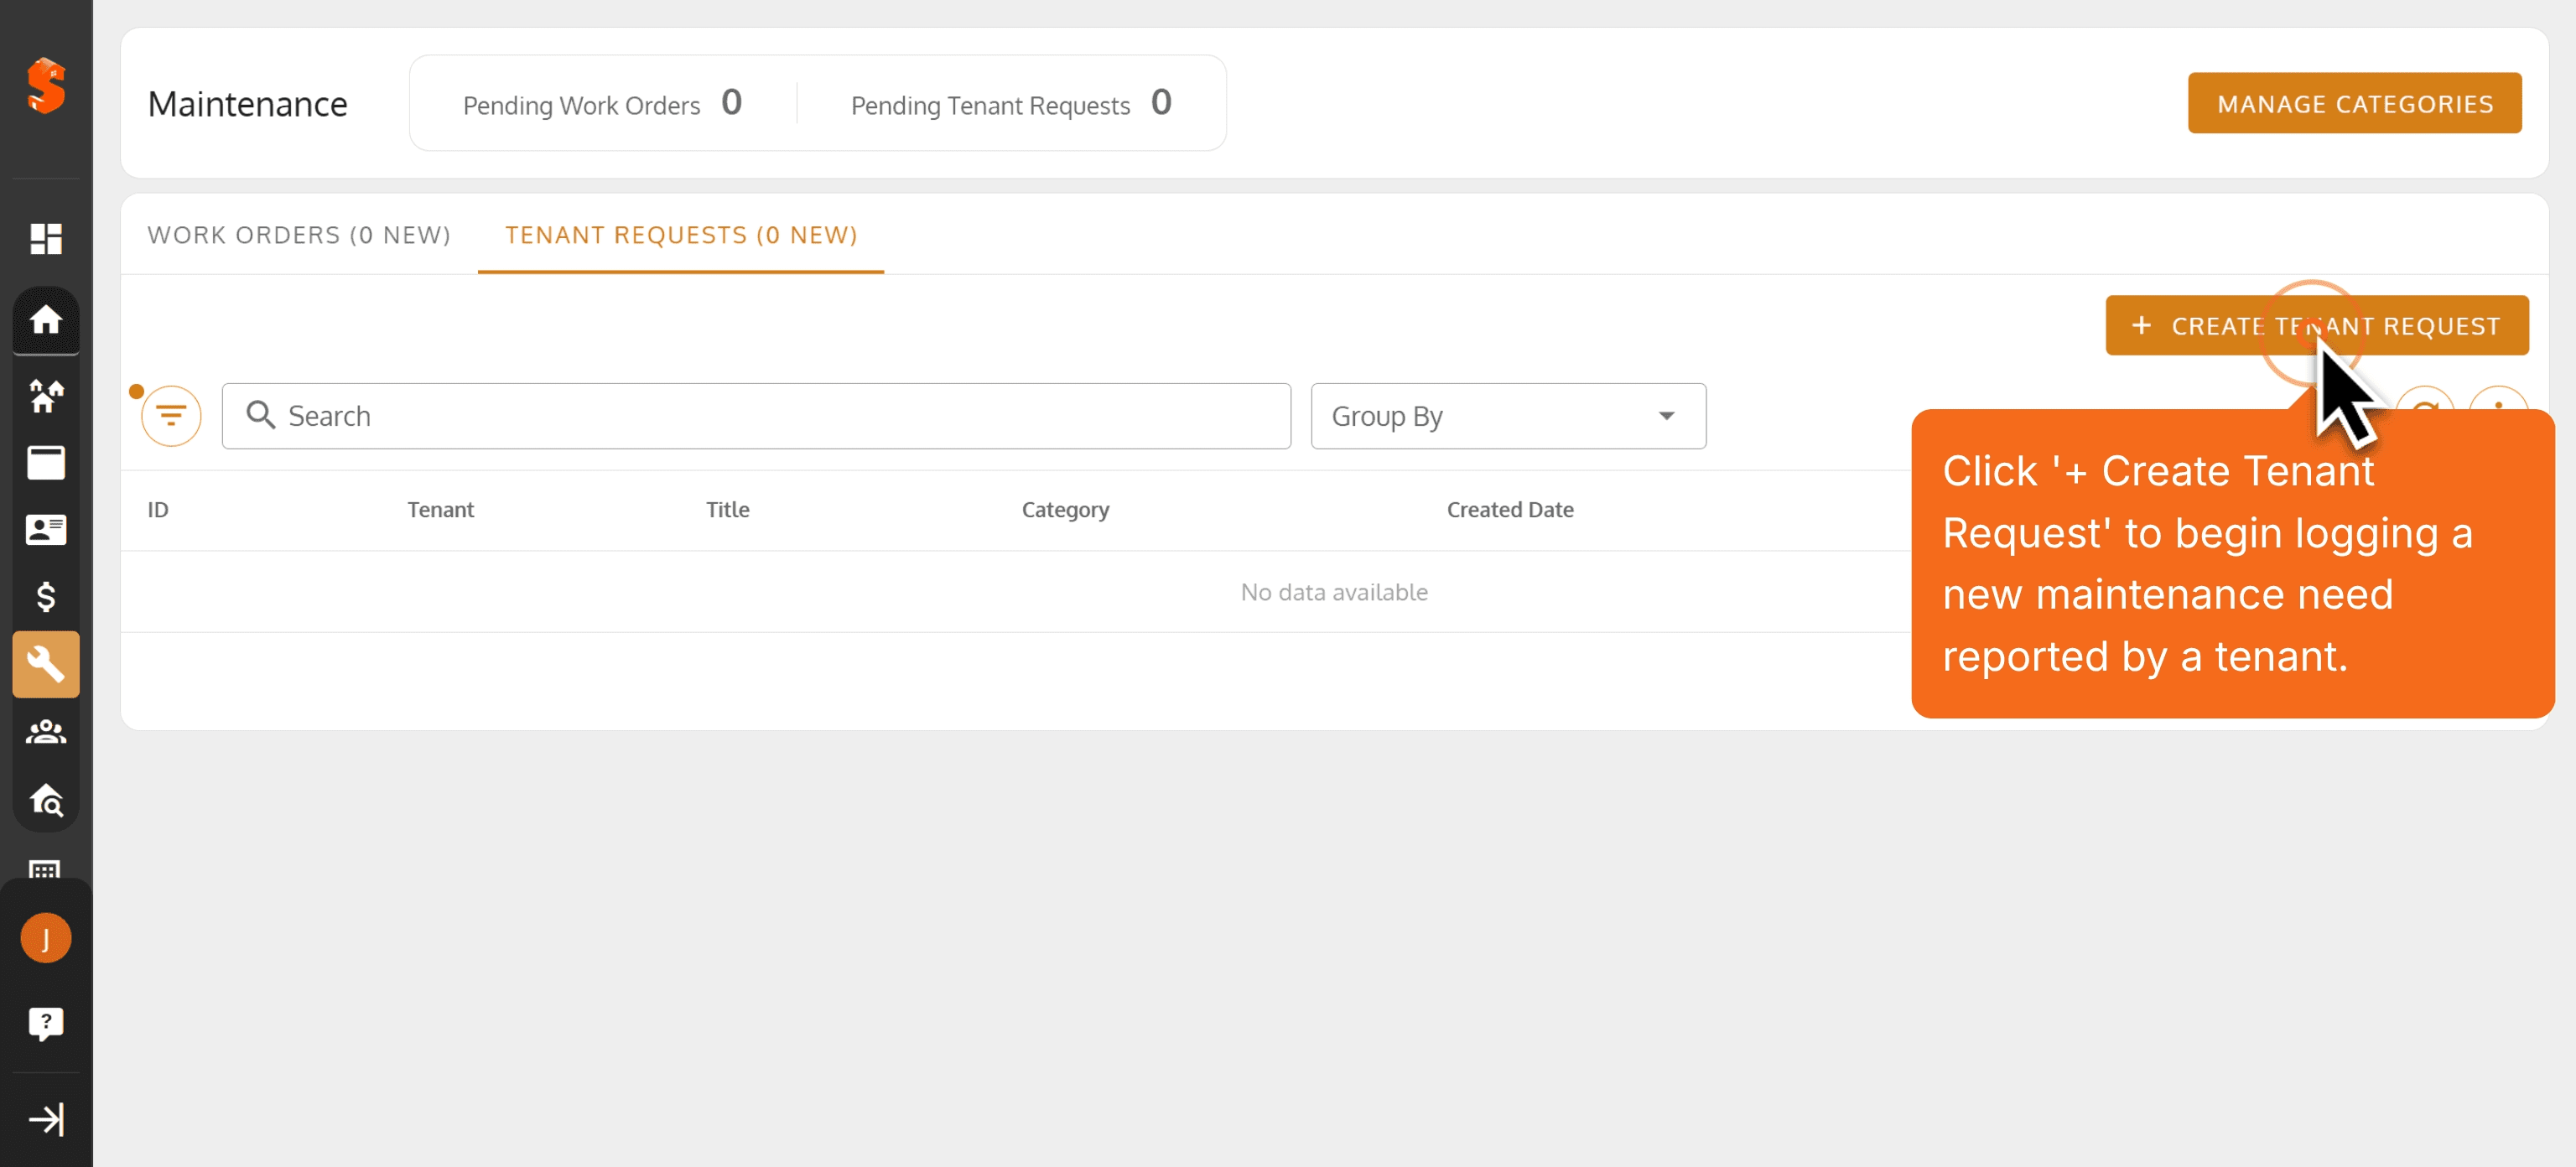Sort by Tenant column header
Screen dimensions: 2576x1167
(x=440, y=510)
